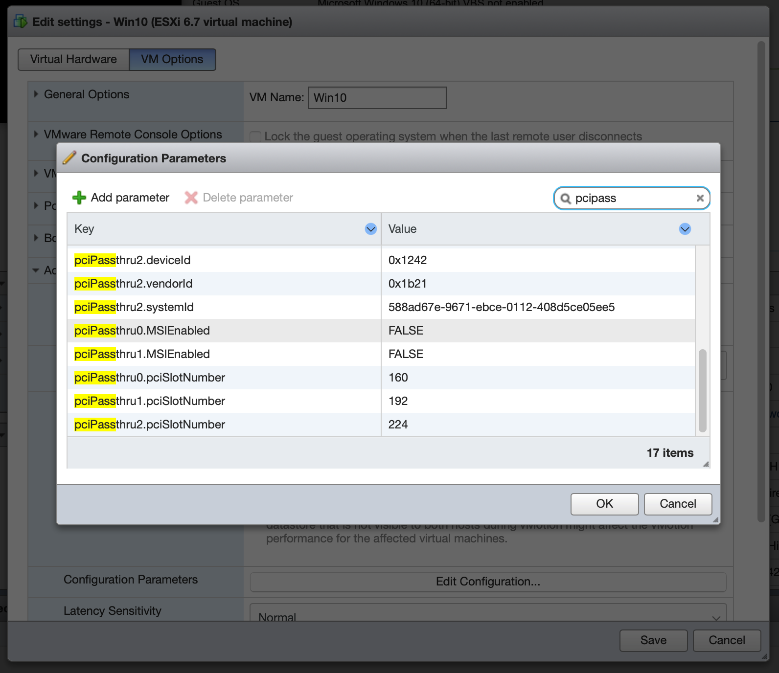Expand VMware Remote Console Options section

[36, 134]
